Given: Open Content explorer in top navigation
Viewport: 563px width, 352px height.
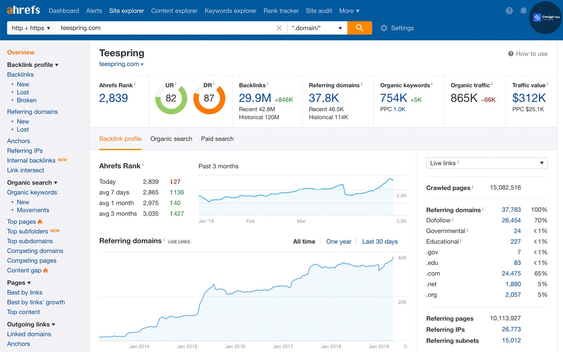Looking at the screenshot, I should pos(174,11).
